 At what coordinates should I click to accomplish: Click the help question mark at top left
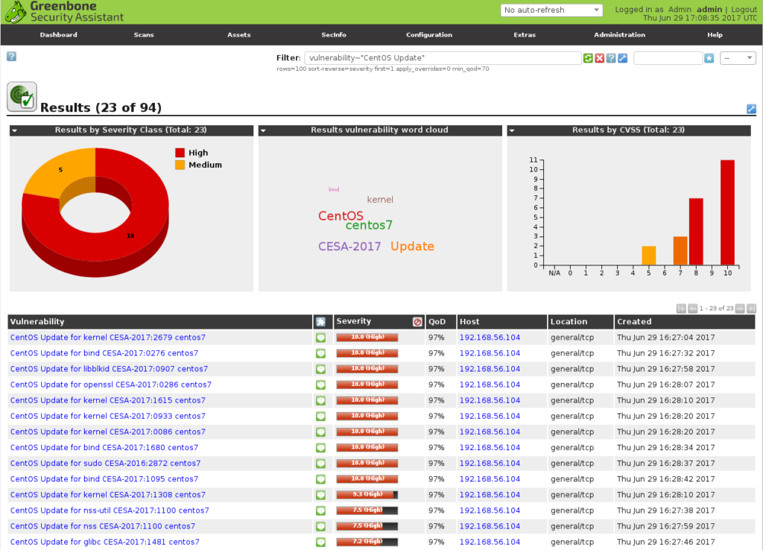(11, 57)
